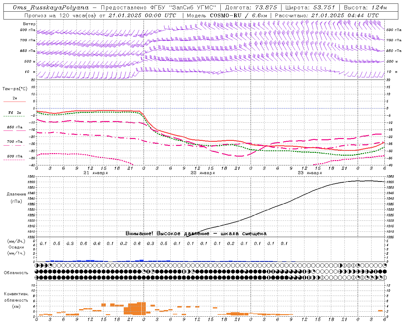Viewport: 403px width, 322px height.
Task: Click the Ветер panel label
Action: coord(29,24)
